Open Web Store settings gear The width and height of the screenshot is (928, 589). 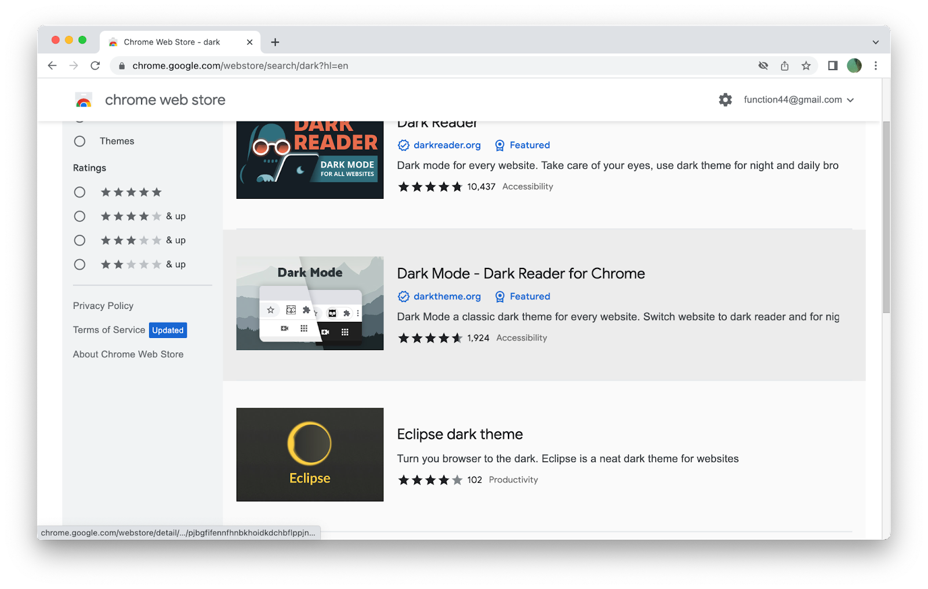coord(725,100)
